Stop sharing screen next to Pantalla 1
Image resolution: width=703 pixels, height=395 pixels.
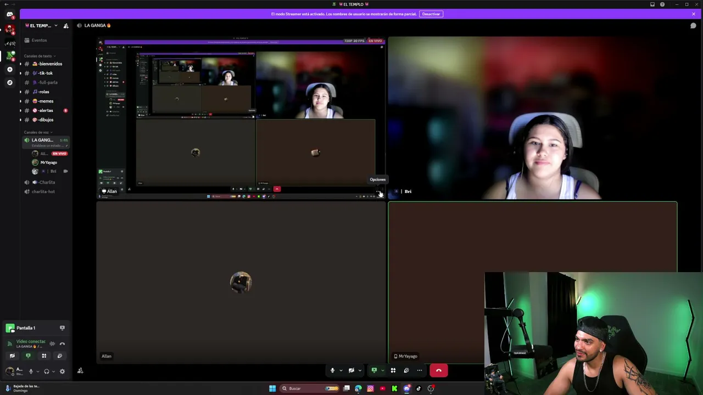[62, 328]
